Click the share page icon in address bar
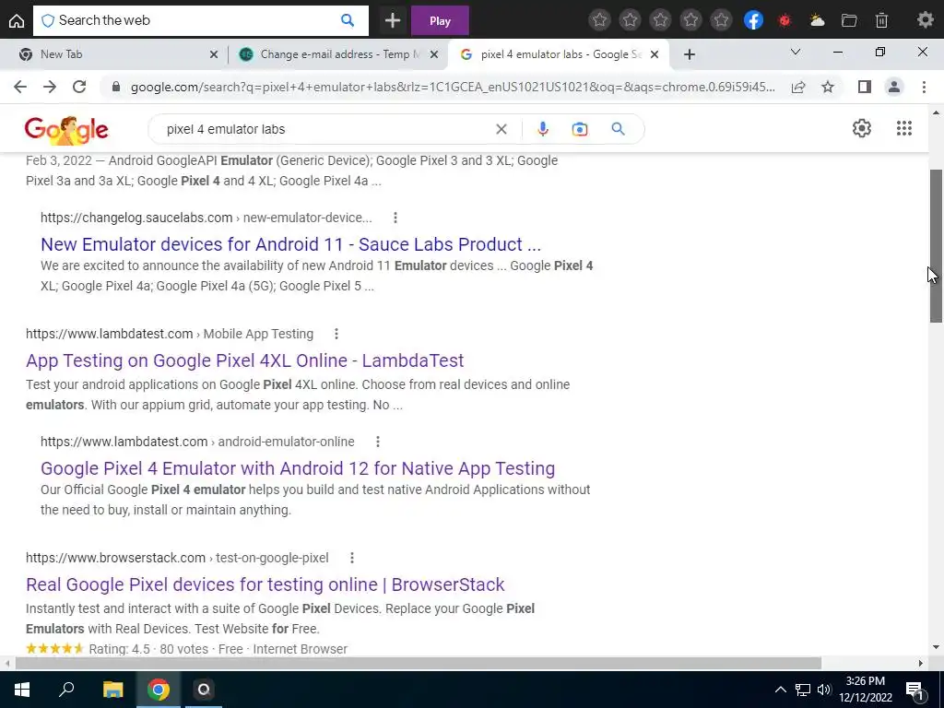The height and width of the screenshot is (708, 944). tap(798, 87)
